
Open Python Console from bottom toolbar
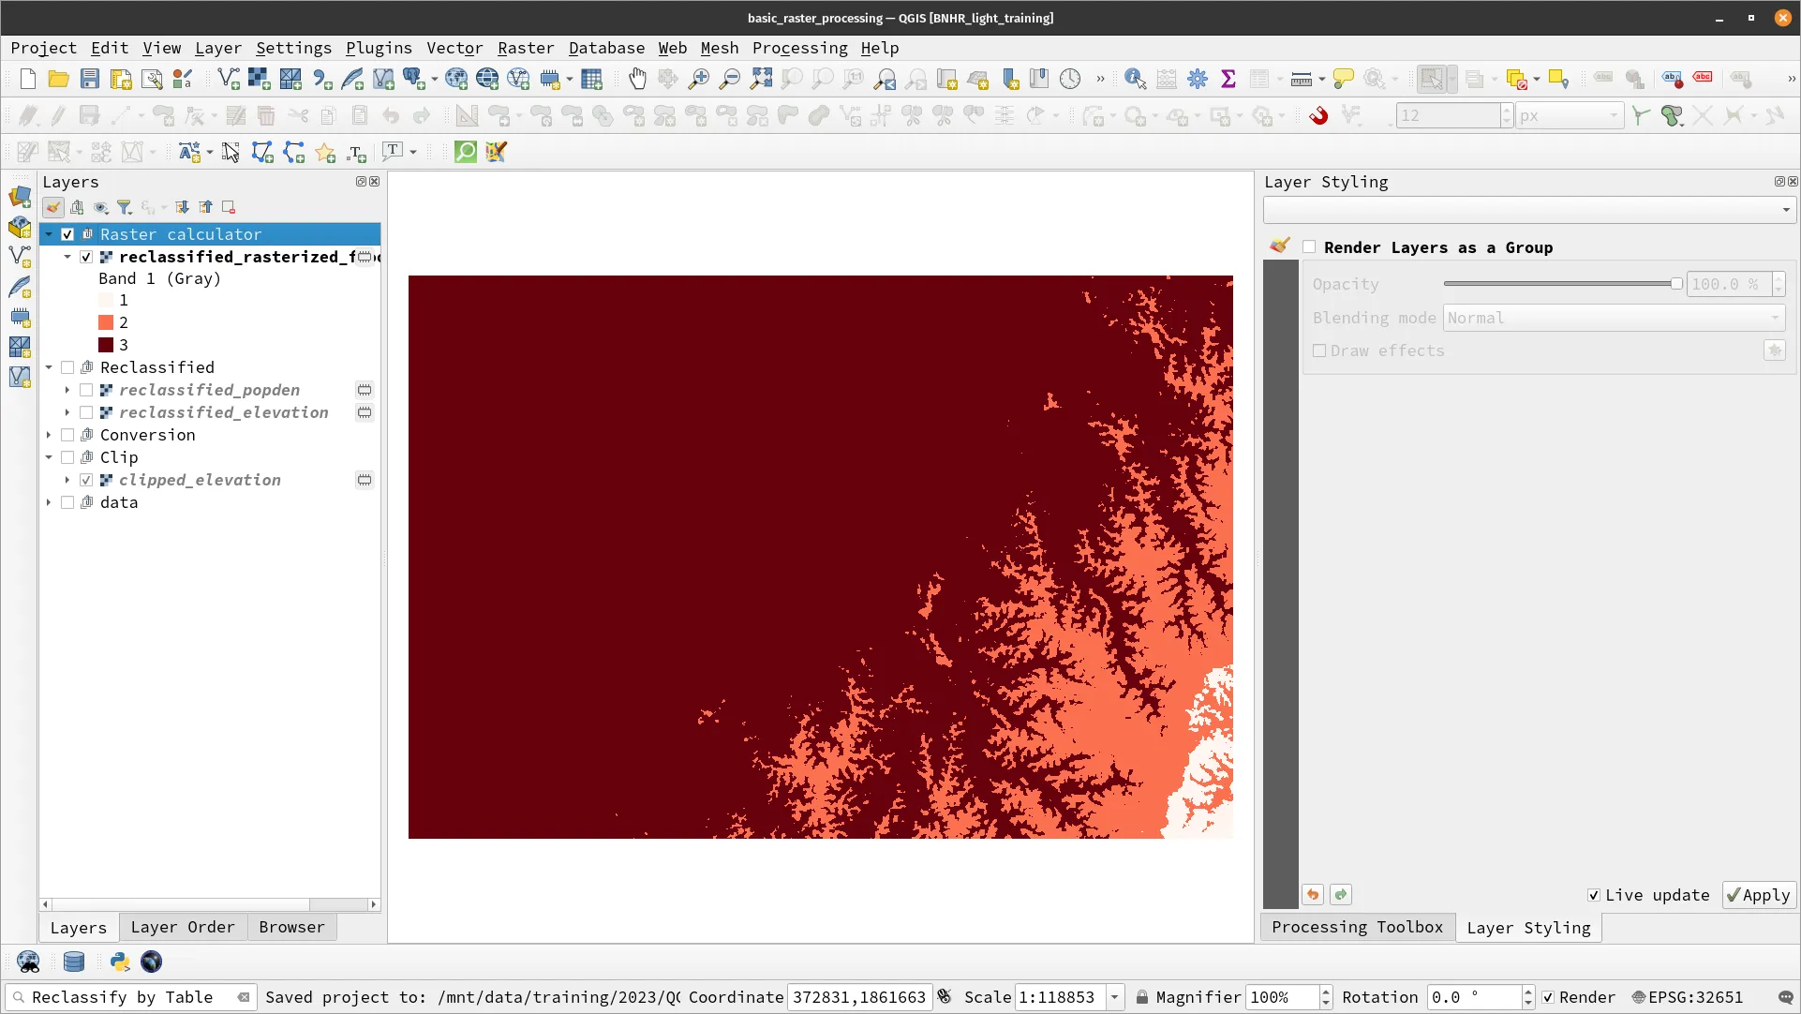click(x=120, y=962)
